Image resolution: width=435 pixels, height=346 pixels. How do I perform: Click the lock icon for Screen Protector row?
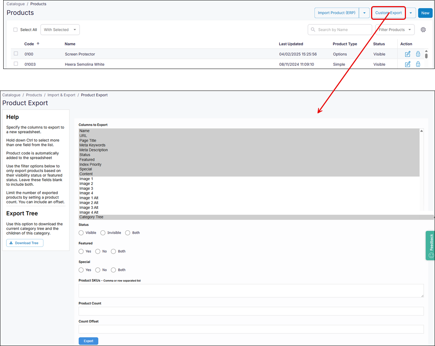point(418,54)
